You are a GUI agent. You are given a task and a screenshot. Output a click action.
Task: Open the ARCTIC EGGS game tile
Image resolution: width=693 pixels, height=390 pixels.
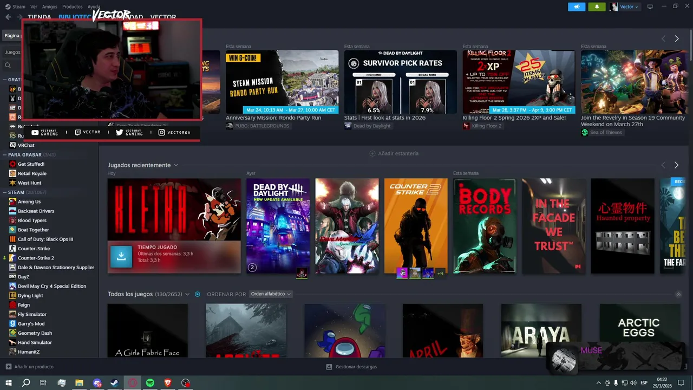click(639, 330)
